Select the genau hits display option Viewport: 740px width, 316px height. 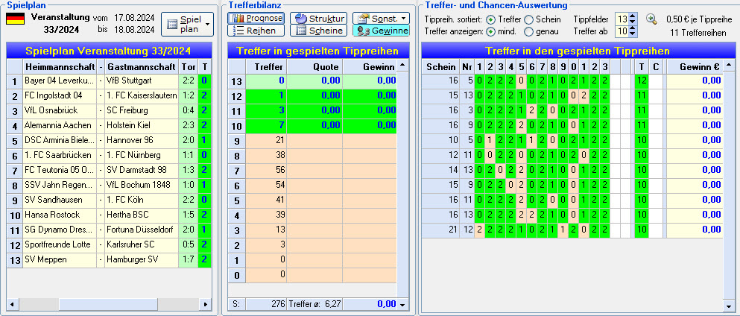pyautogui.click(x=528, y=31)
